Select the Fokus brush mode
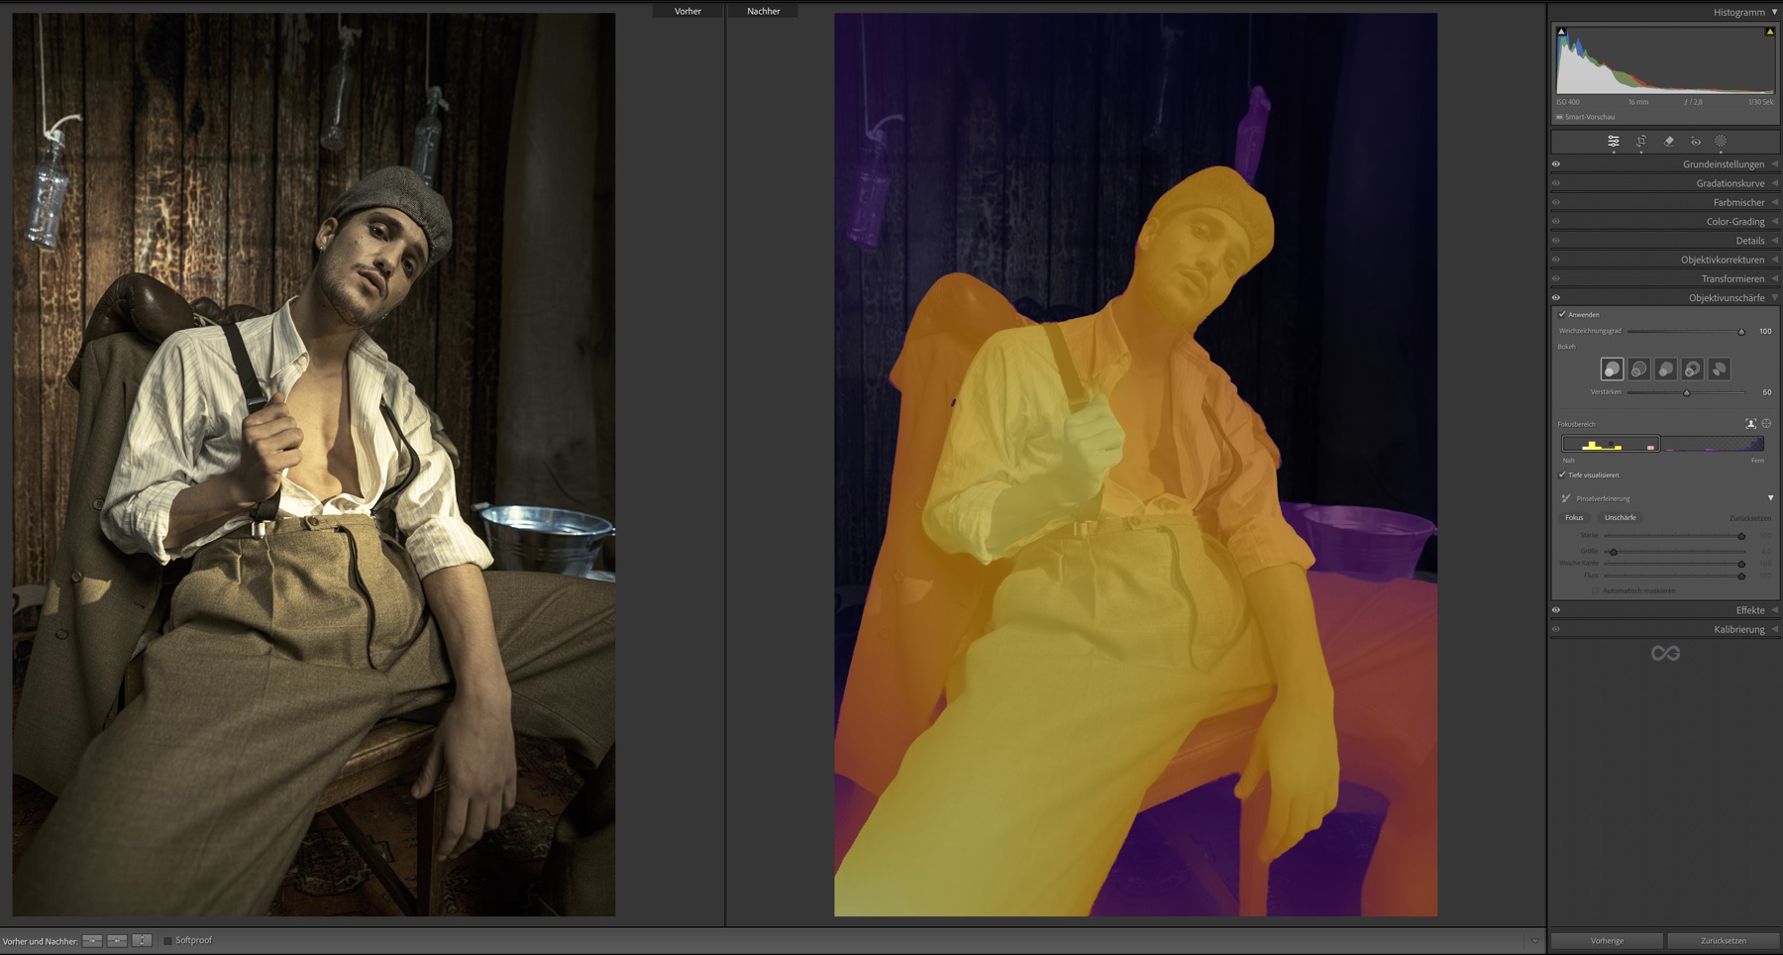The height and width of the screenshot is (955, 1783). 1574,518
